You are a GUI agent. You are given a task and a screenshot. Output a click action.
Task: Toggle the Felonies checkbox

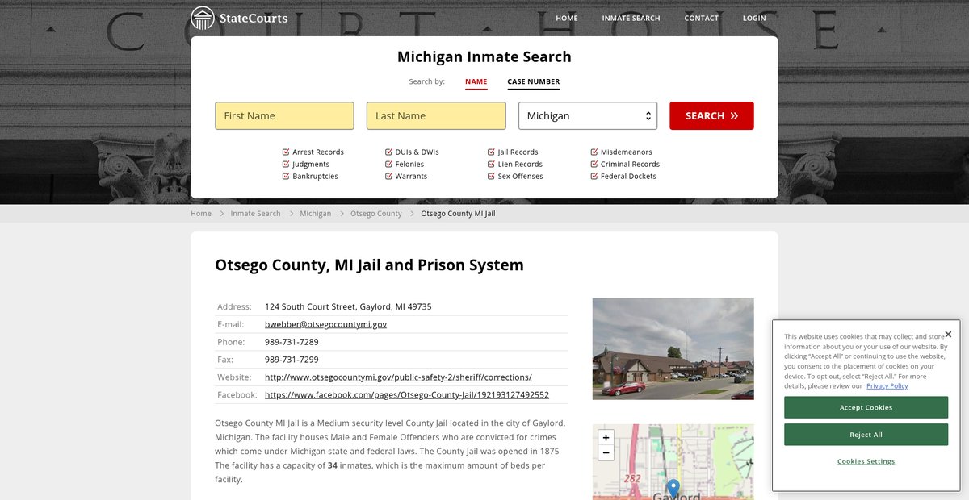(x=388, y=164)
